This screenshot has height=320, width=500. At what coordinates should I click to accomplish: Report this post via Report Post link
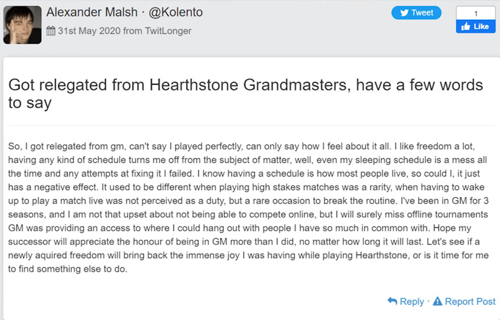pos(464,301)
